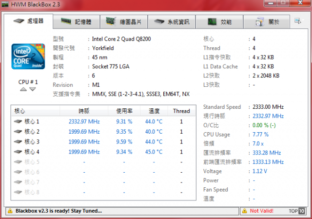Screen dimensions: 312x219
Task: Click the Thread column header
Action: pyautogui.click(x=181, y=111)
